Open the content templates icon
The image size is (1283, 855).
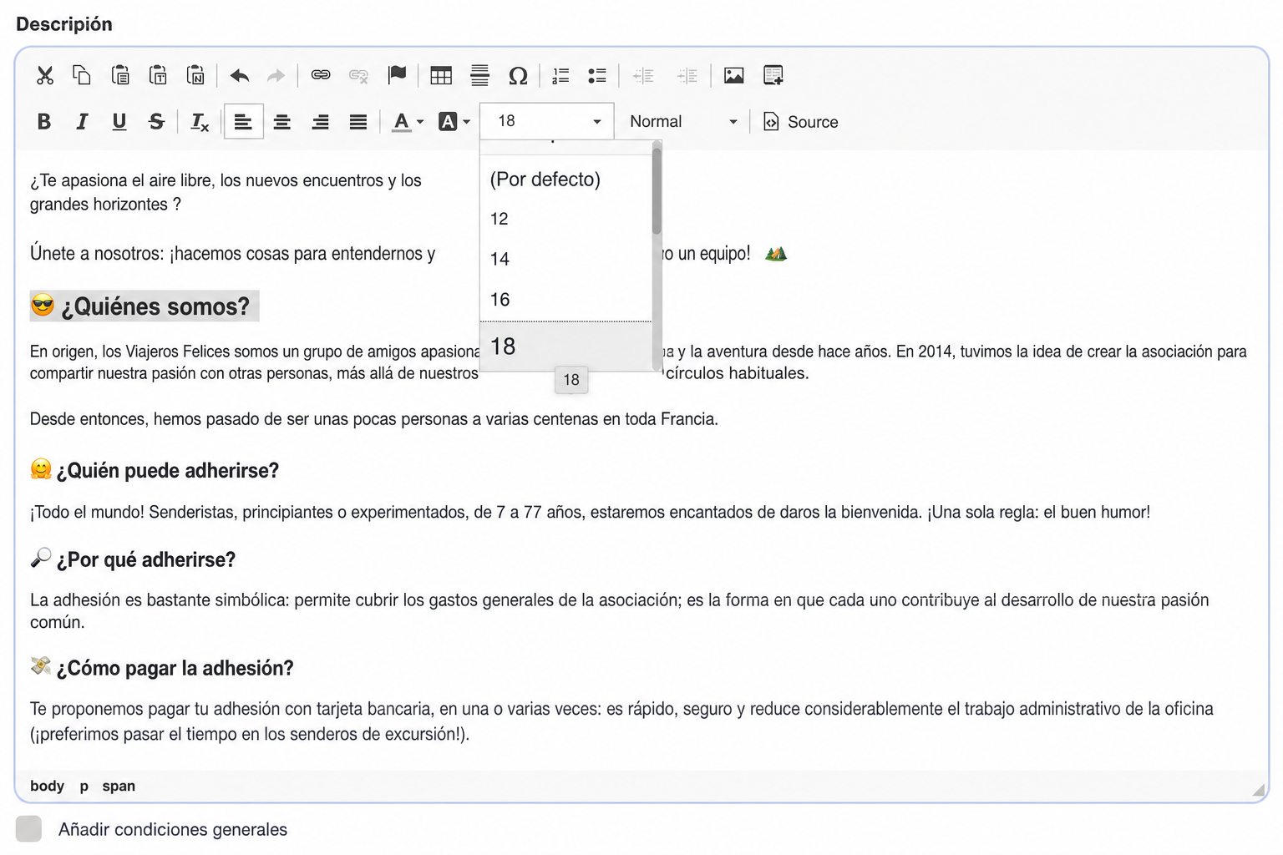pos(773,76)
